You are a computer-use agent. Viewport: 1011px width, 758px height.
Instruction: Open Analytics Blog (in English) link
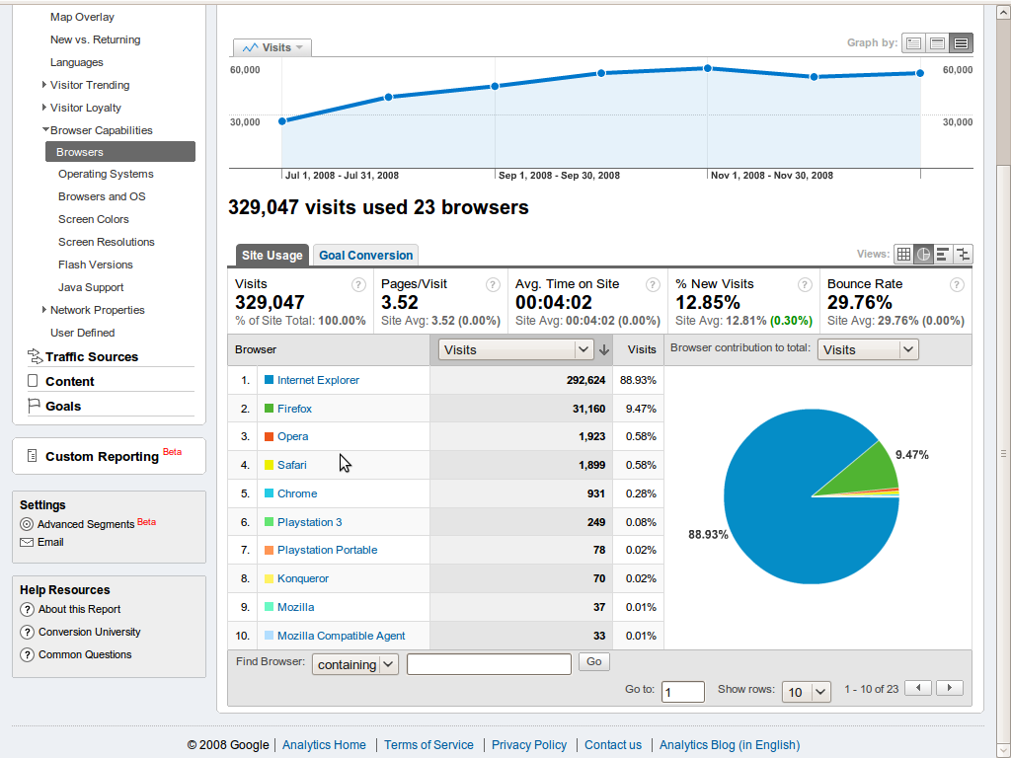point(730,744)
